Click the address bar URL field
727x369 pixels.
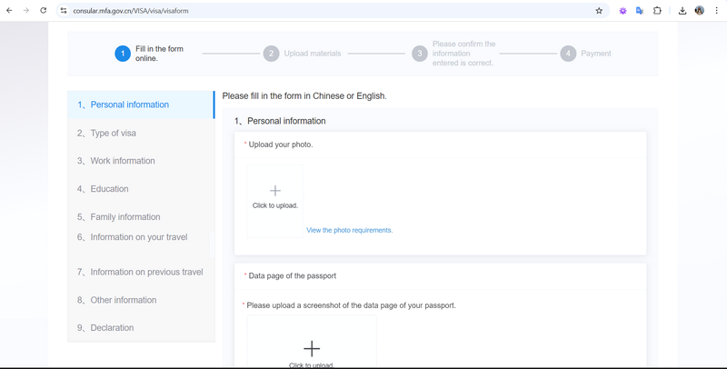[x=332, y=10]
